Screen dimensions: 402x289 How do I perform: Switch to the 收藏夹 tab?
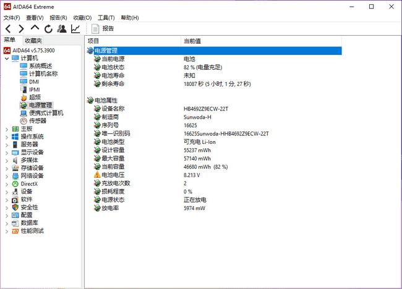[x=33, y=40]
